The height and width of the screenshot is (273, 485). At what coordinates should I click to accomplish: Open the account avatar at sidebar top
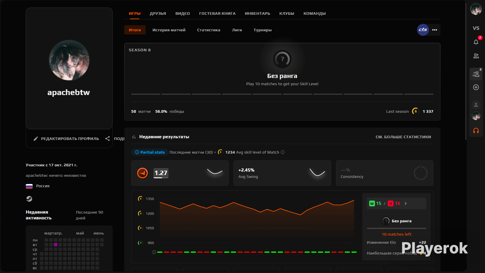pyautogui.click(x=476, y=9)
